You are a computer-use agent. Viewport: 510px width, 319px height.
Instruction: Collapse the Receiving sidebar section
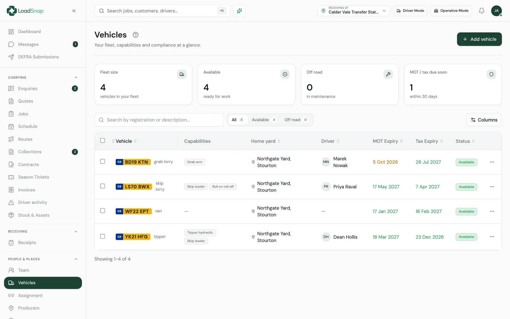76,232
